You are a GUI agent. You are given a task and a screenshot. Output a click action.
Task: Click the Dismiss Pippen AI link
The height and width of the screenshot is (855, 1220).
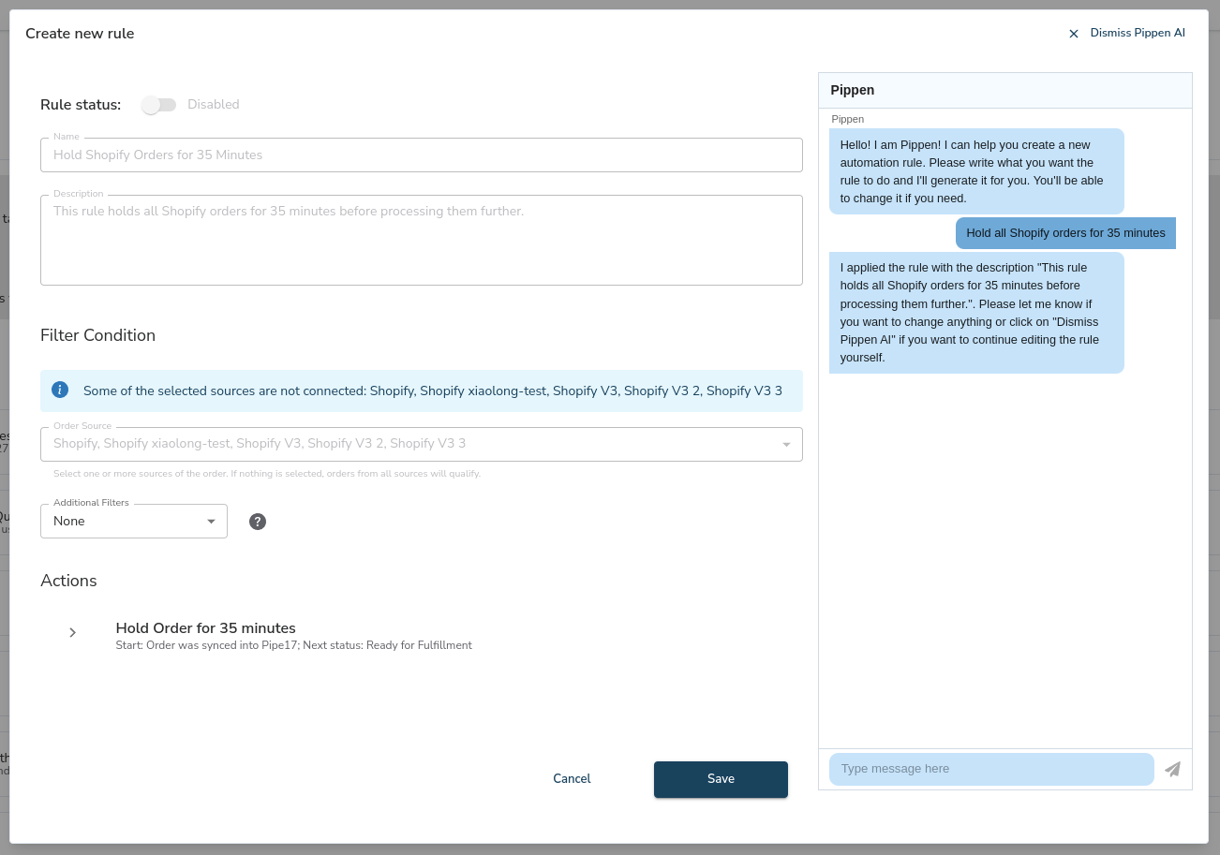1138,33
